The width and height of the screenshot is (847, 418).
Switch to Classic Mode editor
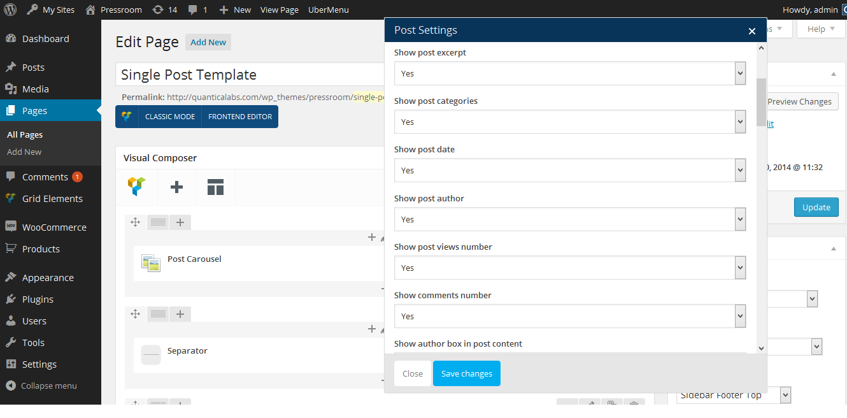(169, 117)
